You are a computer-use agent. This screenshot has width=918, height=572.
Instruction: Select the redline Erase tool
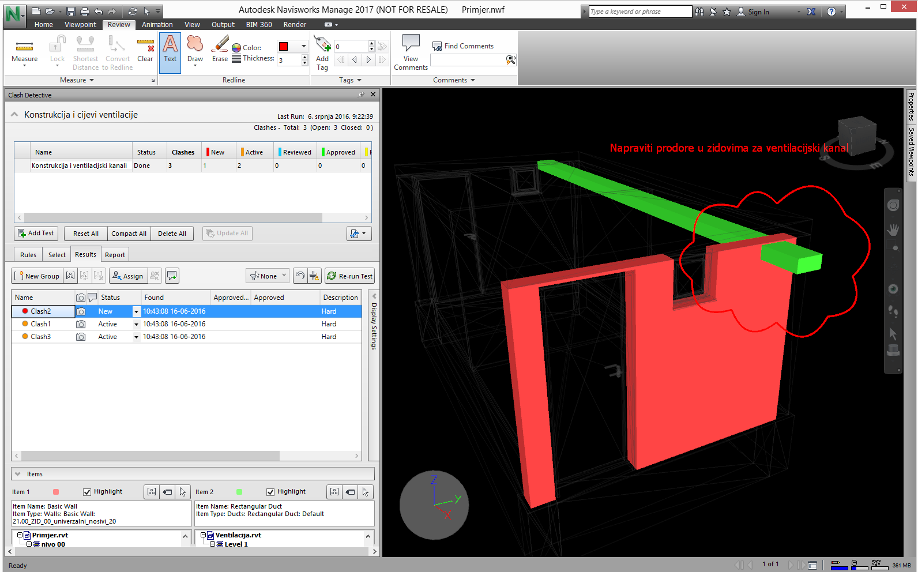click(x=220, y=50)
